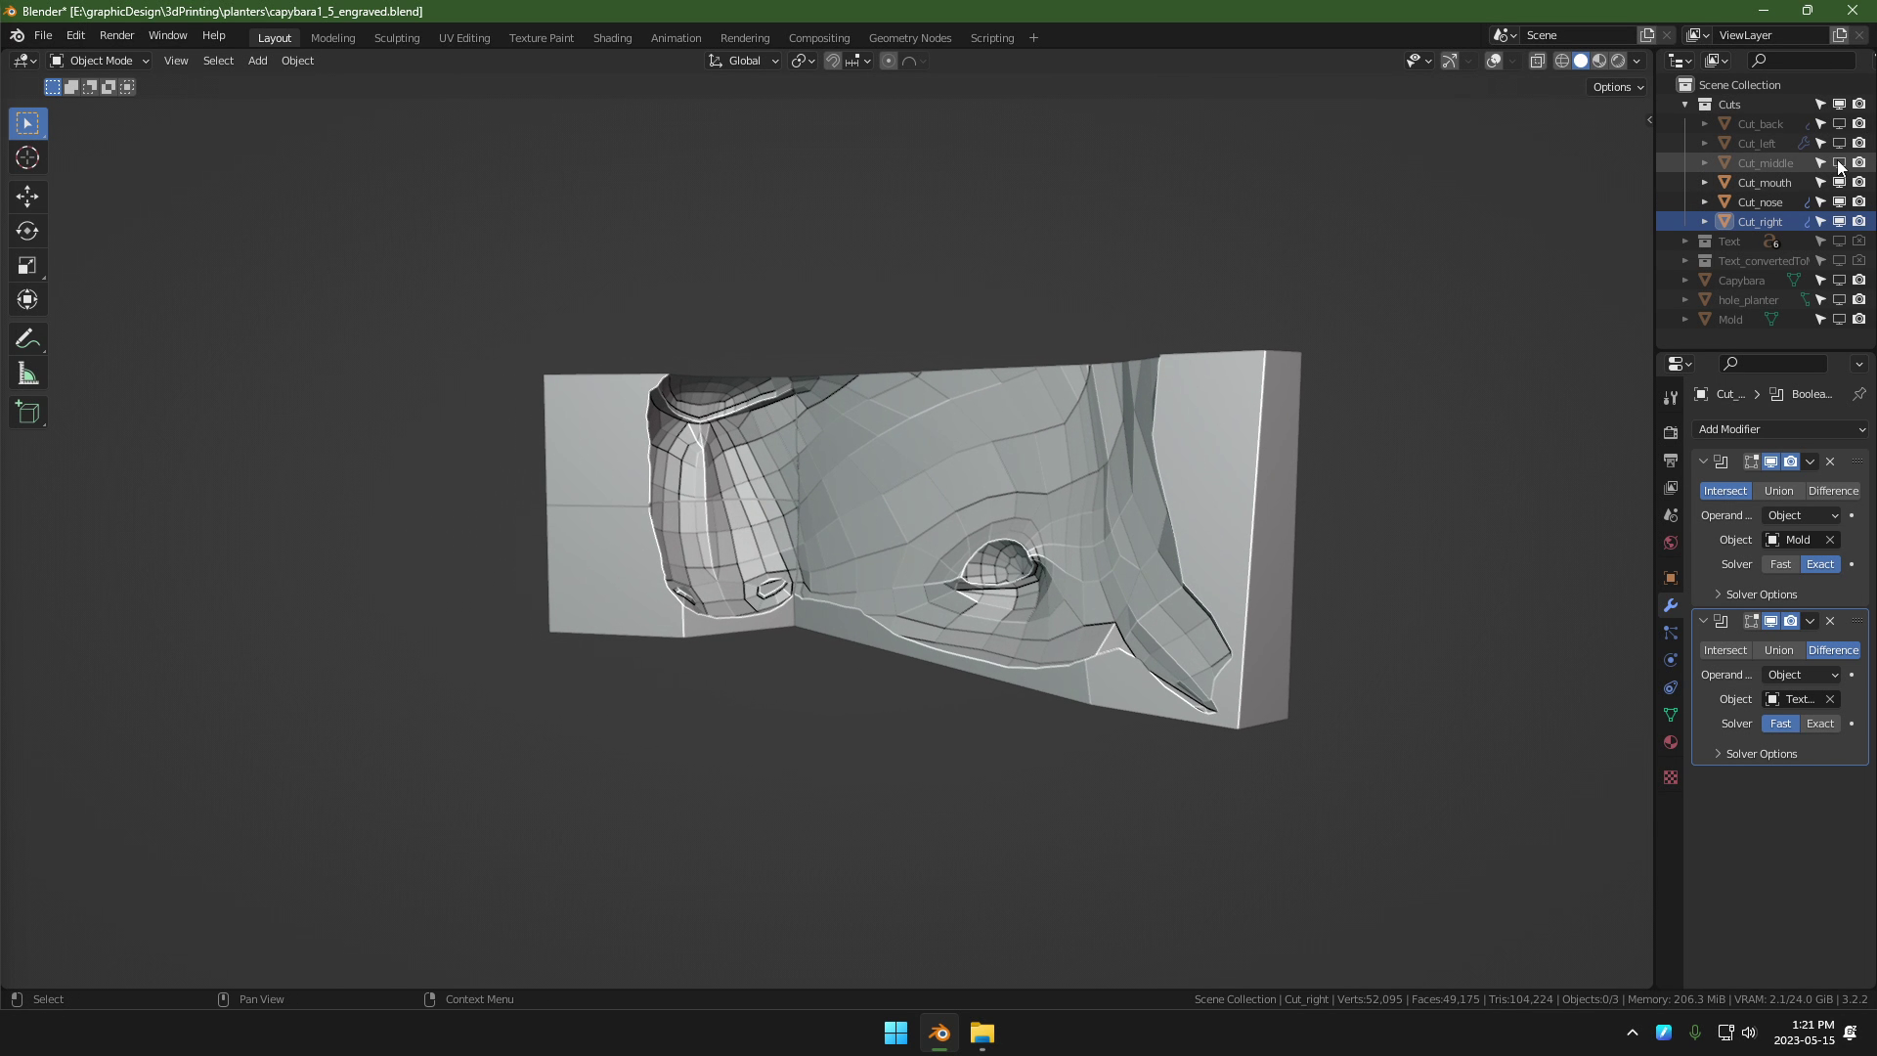Toggle Capybara selectability arrow icon
The height and width of the screenshot is (1056, 1877).
(1820, 281)
